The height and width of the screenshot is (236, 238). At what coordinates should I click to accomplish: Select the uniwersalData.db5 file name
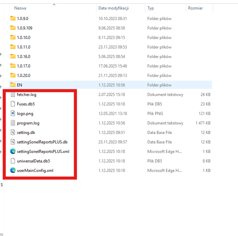click(x=33, y=161)
